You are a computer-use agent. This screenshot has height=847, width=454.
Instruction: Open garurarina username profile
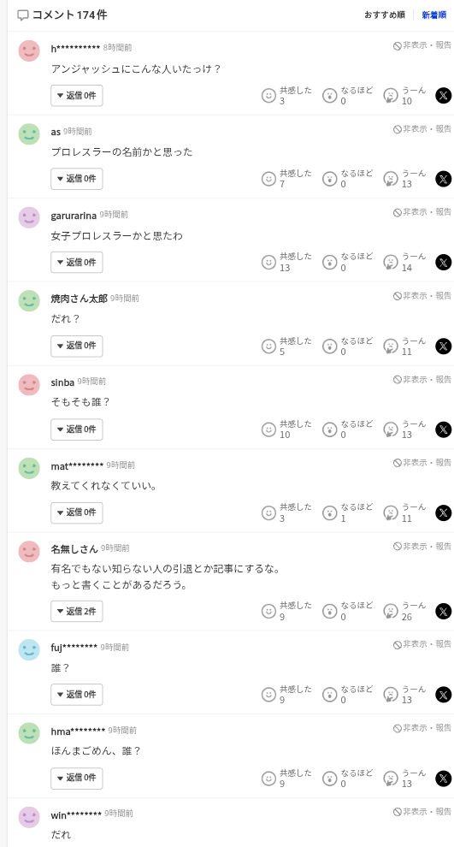point(74,216)
